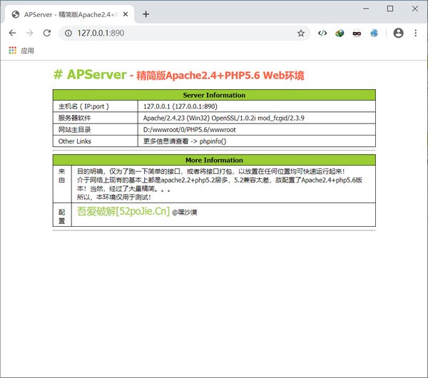This screenshot has width=428, height=378.
Task: Click the forward navigation arrow
Action: pyautogui.click(x=29, y=33)
